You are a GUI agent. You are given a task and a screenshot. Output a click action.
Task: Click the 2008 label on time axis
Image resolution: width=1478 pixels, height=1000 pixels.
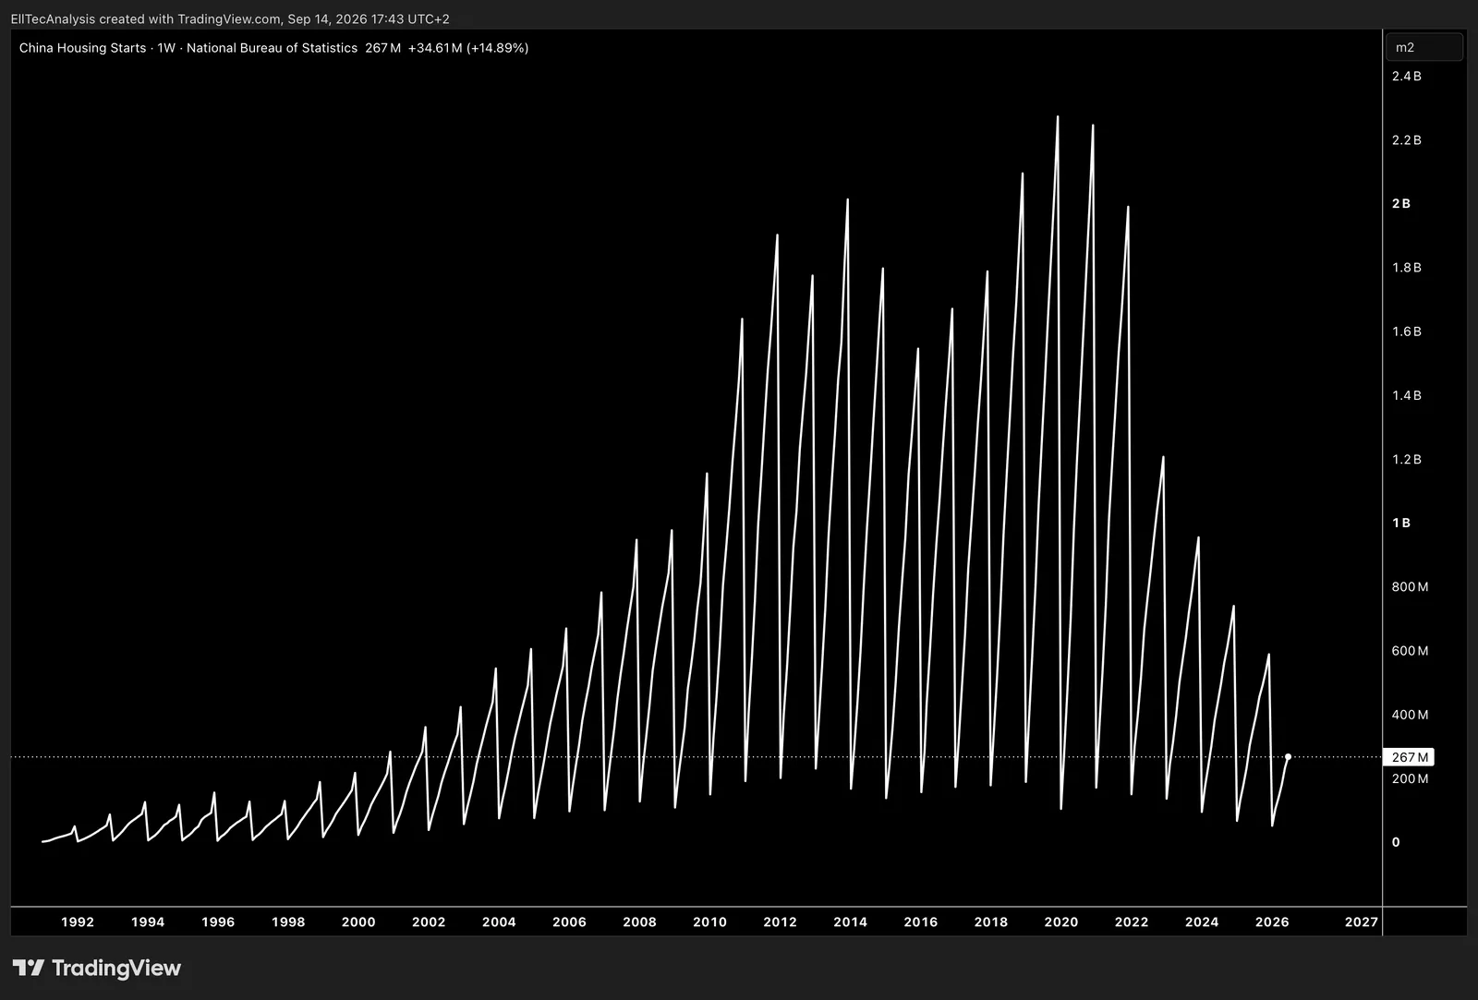tap(639, 922)
